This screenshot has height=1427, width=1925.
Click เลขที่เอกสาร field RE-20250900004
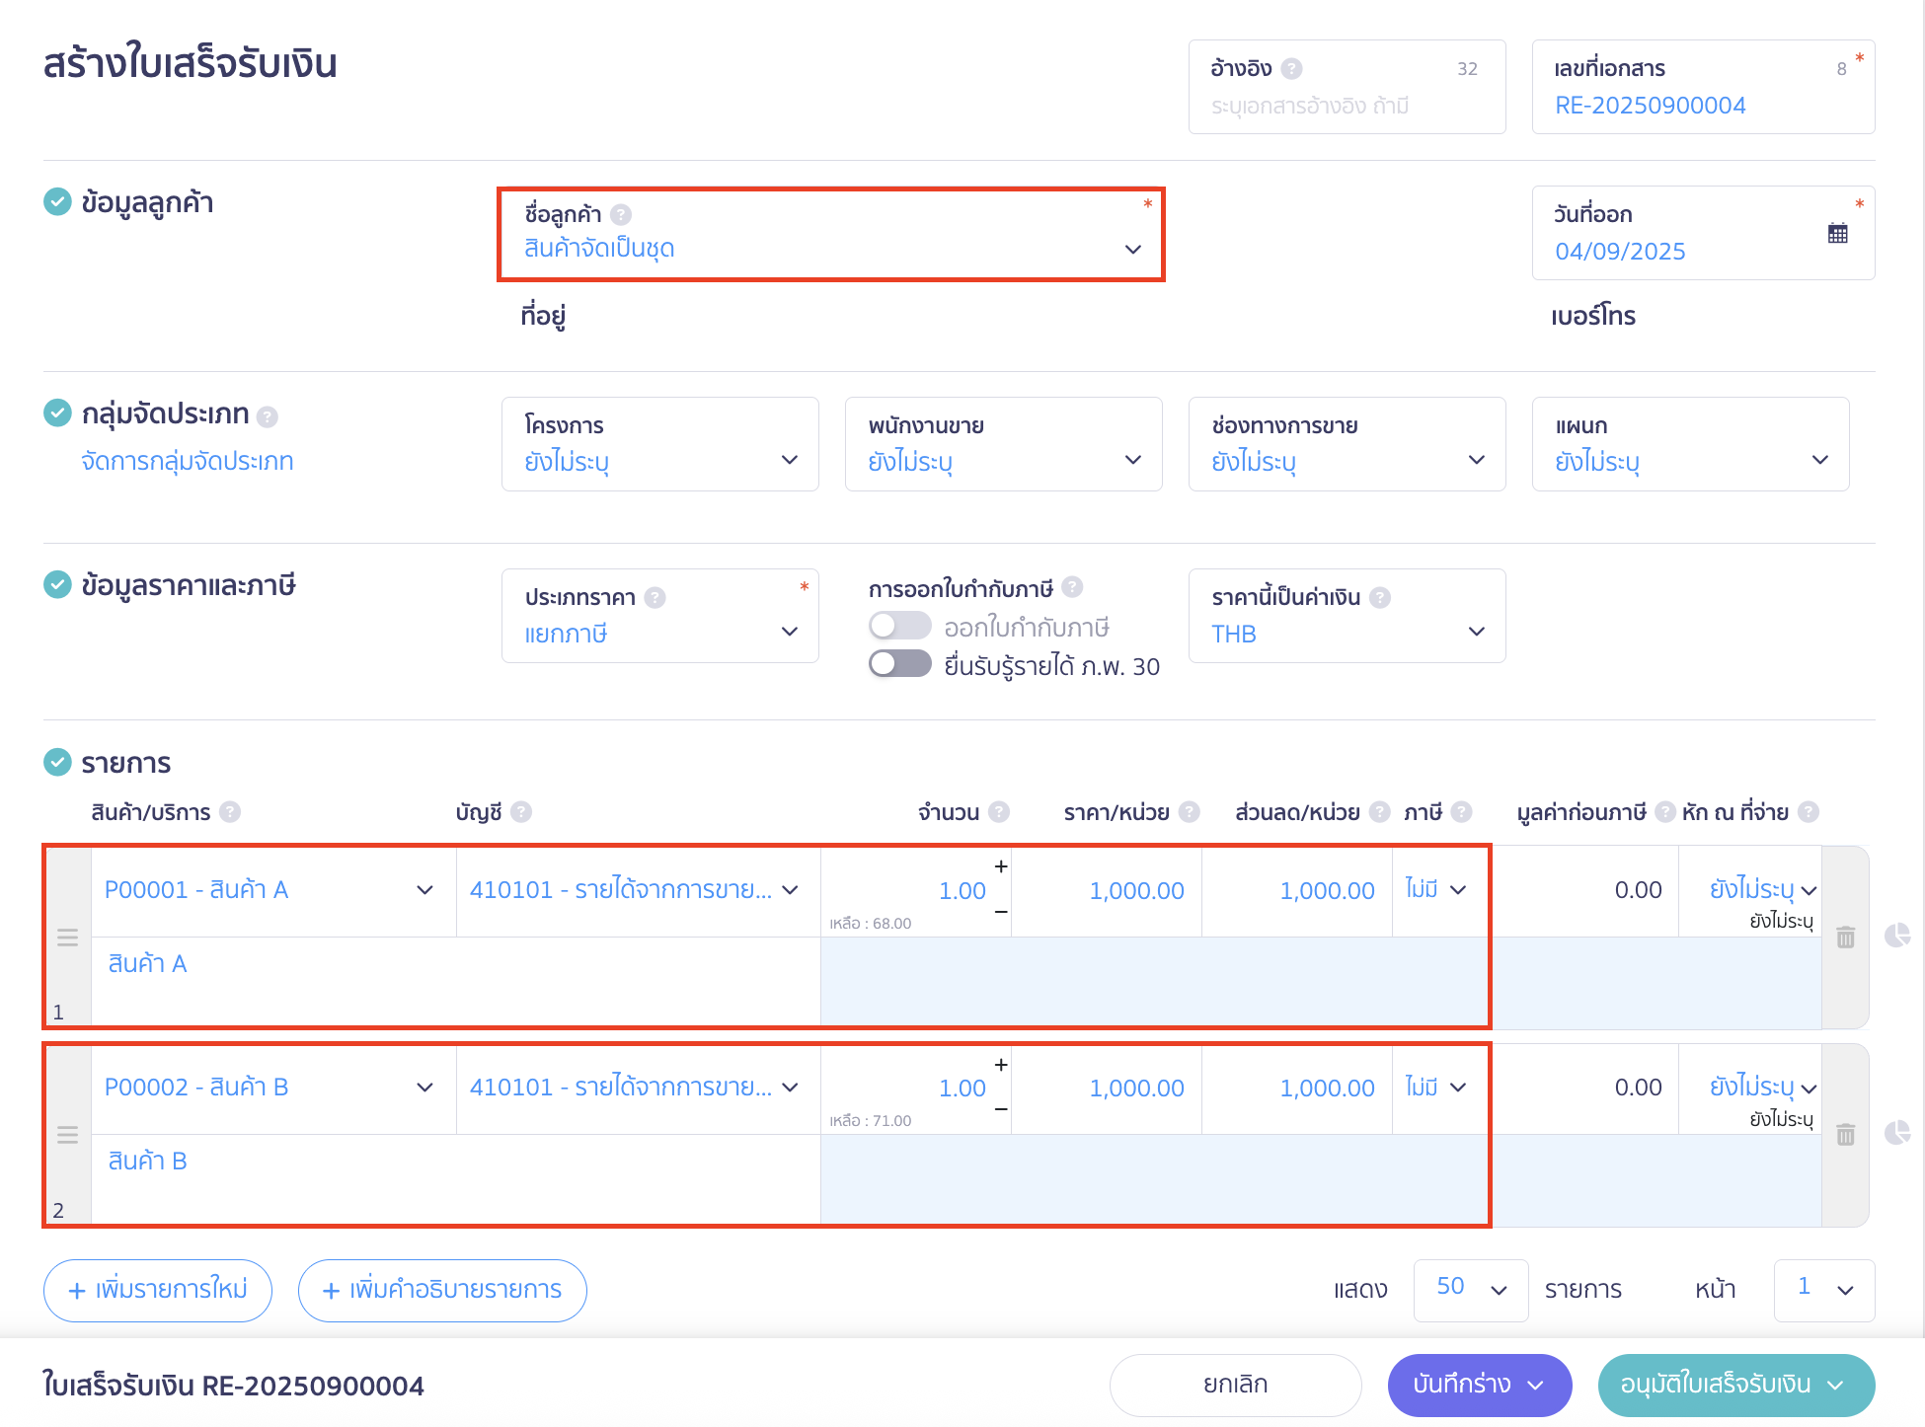pos(1703,87)
